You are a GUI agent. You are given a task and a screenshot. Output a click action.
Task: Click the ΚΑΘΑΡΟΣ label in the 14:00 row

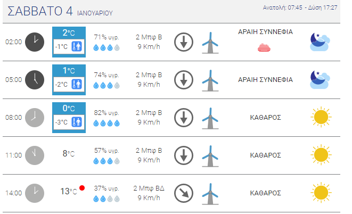click(x=265, y=193)
